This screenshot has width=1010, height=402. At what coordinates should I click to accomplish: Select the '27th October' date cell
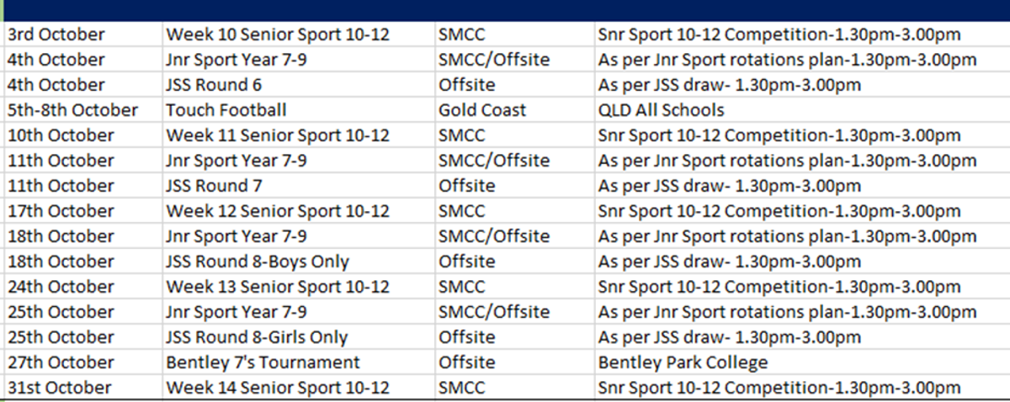pos(60,362)
